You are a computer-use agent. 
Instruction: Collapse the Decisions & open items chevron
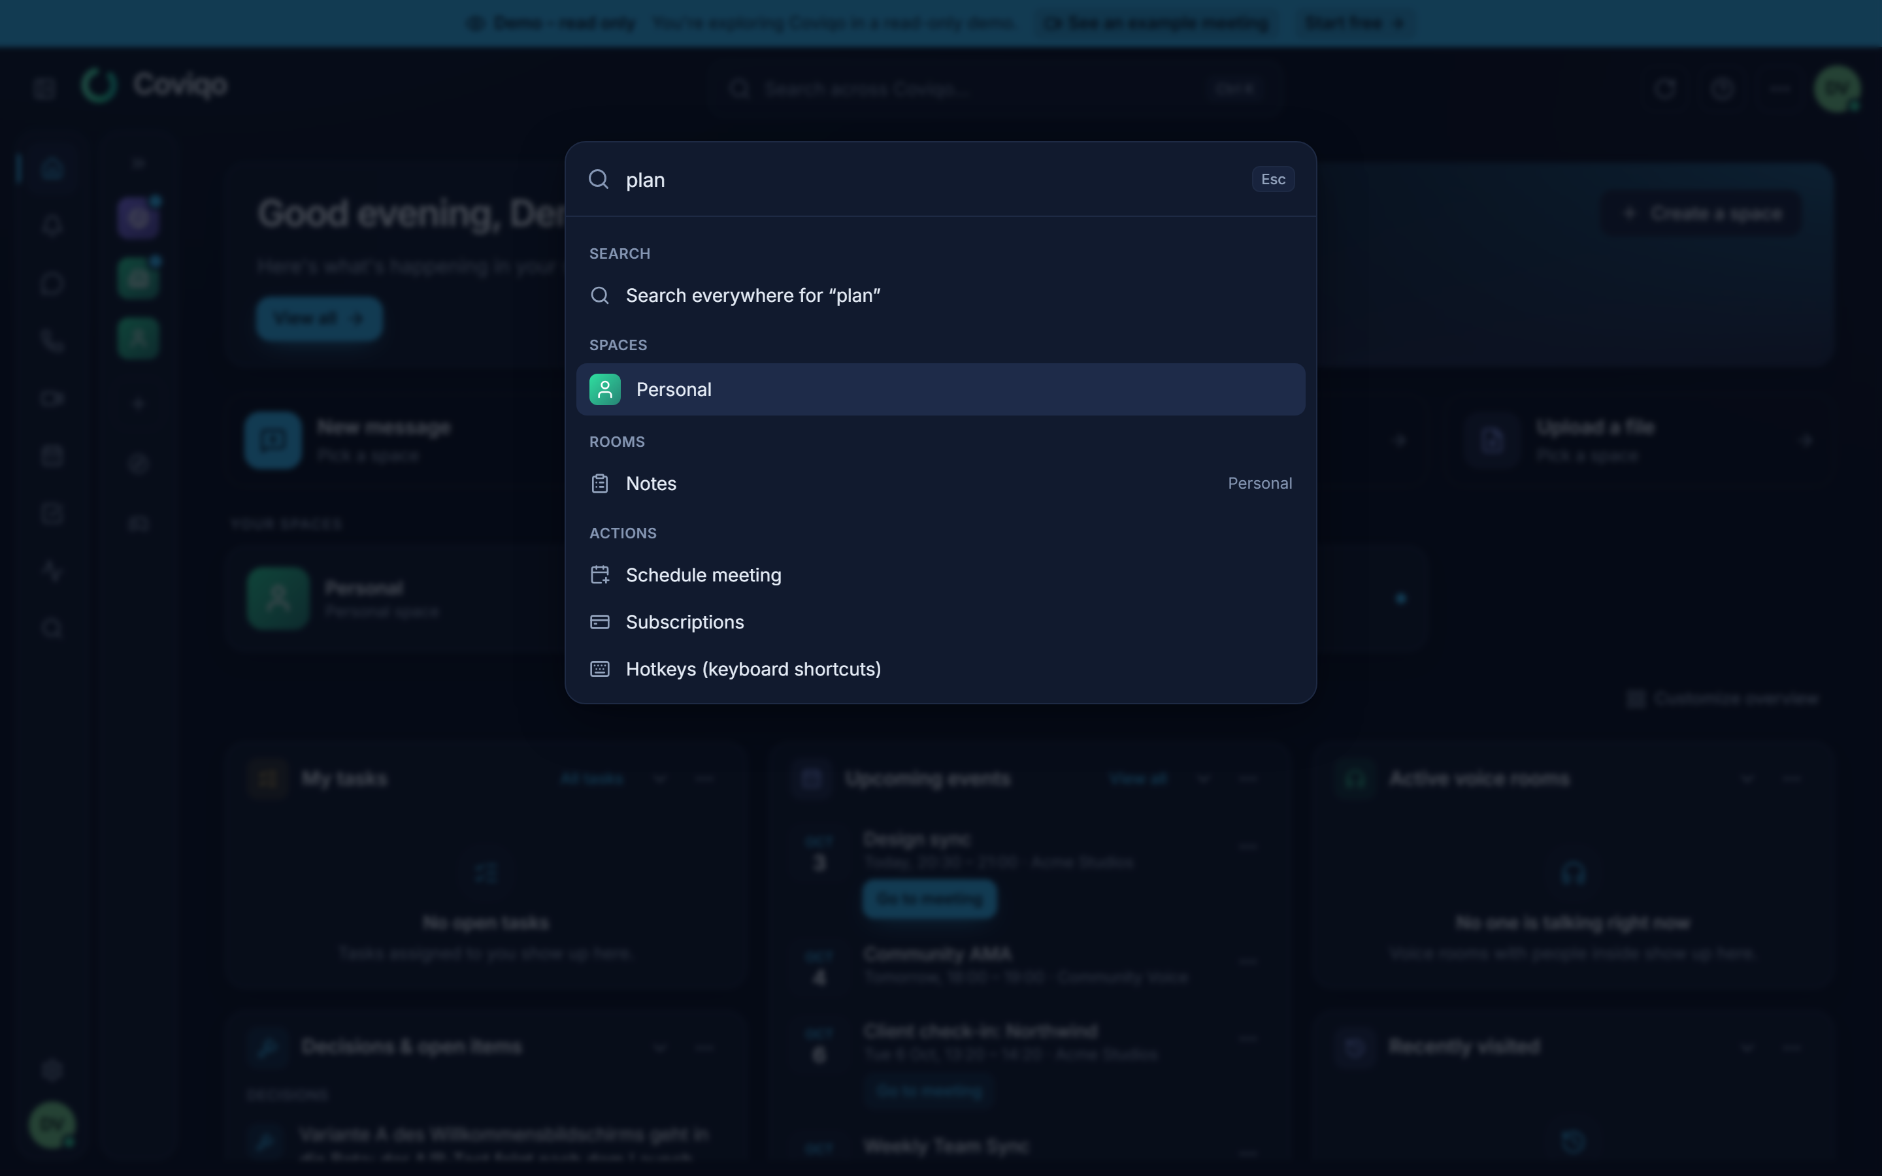click(x=659, y=1047)
